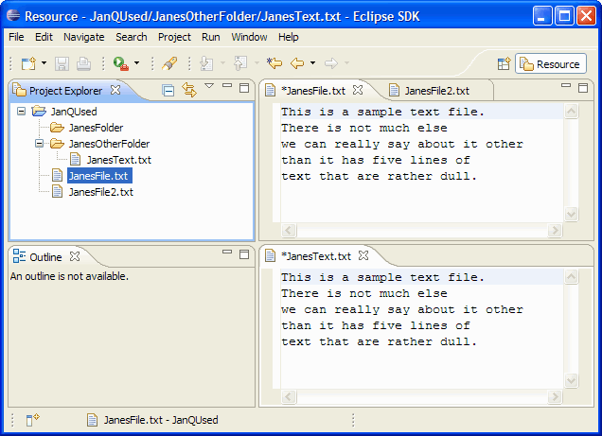
Task: Select JanesText.txt in Project Explorer tree
Action: 118,160
